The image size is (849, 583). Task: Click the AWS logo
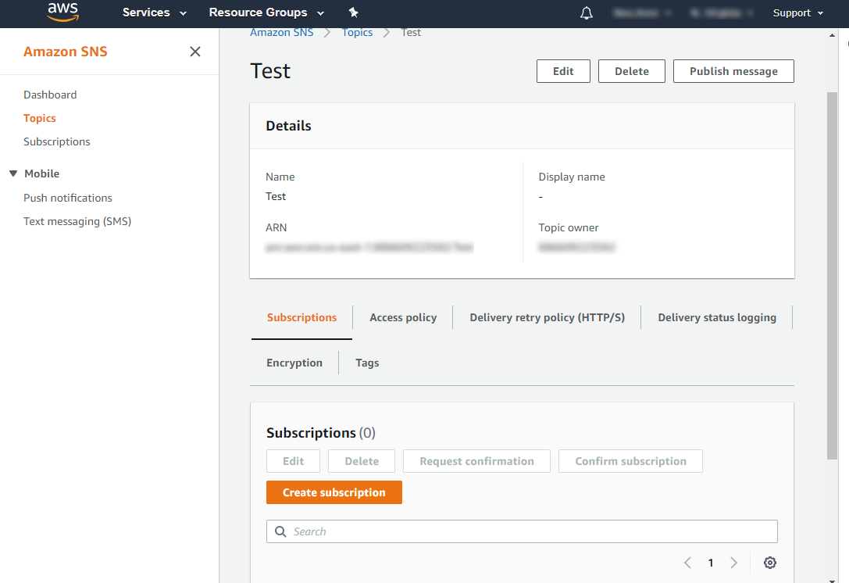(62, 13)
